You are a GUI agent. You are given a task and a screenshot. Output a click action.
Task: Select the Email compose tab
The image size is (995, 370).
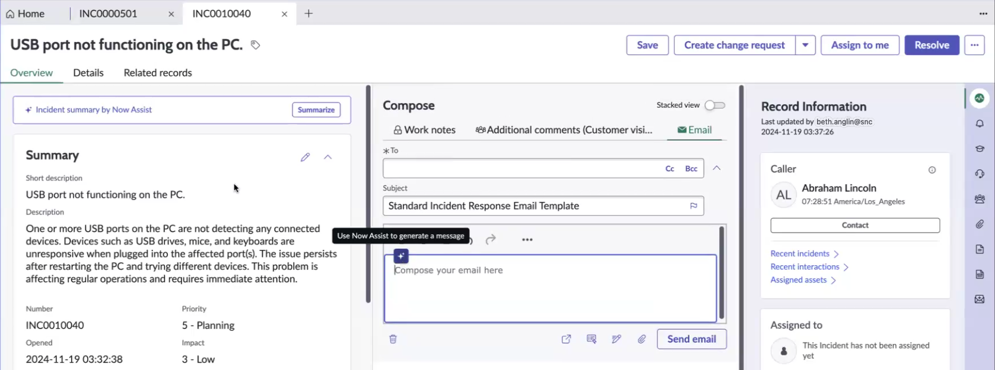click(x=694, y=130)
